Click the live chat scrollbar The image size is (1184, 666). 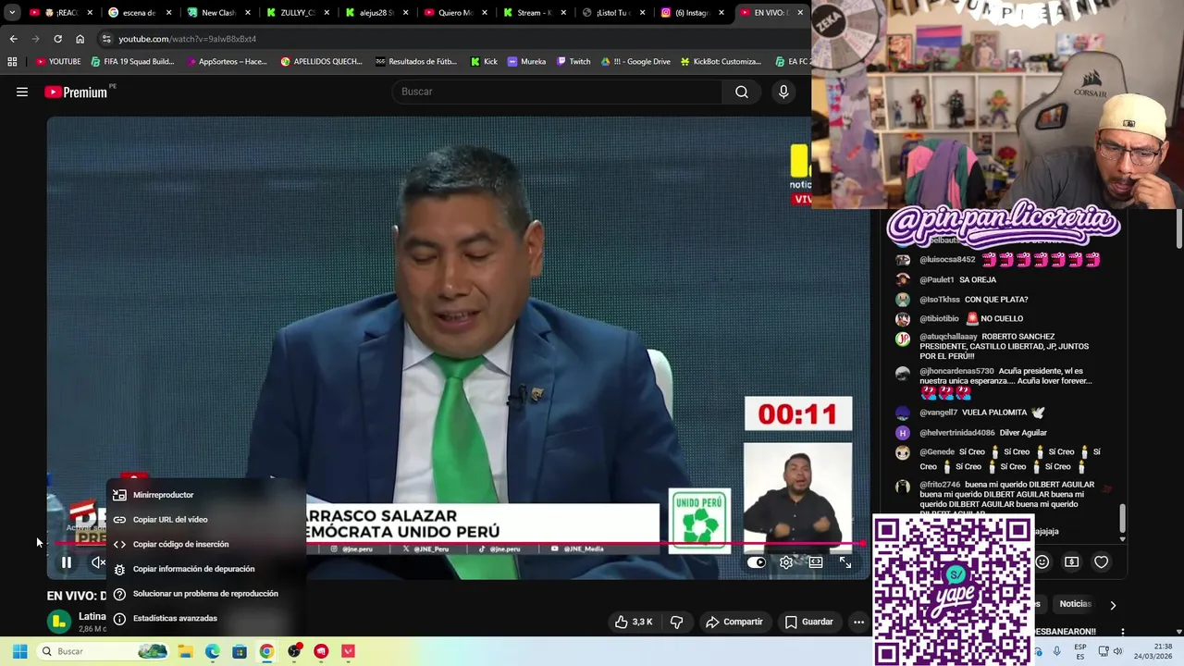1123,520
